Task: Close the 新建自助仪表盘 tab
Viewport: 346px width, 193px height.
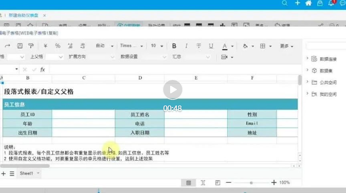Action: 45,15
